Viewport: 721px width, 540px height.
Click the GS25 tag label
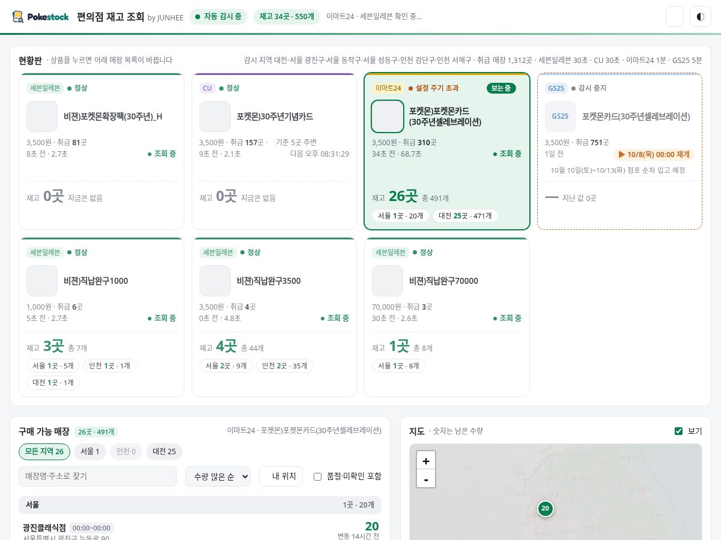pyautogui.click(x=556, y=88)
